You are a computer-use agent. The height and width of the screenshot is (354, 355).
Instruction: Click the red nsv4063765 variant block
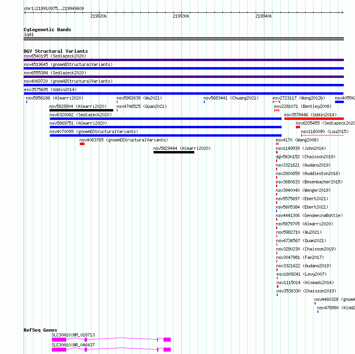coord(82,144)
